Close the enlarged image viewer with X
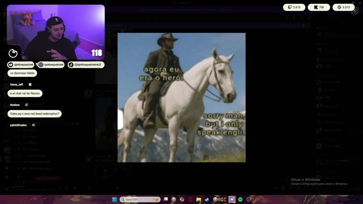363x204 pixels. click(354, 10)
